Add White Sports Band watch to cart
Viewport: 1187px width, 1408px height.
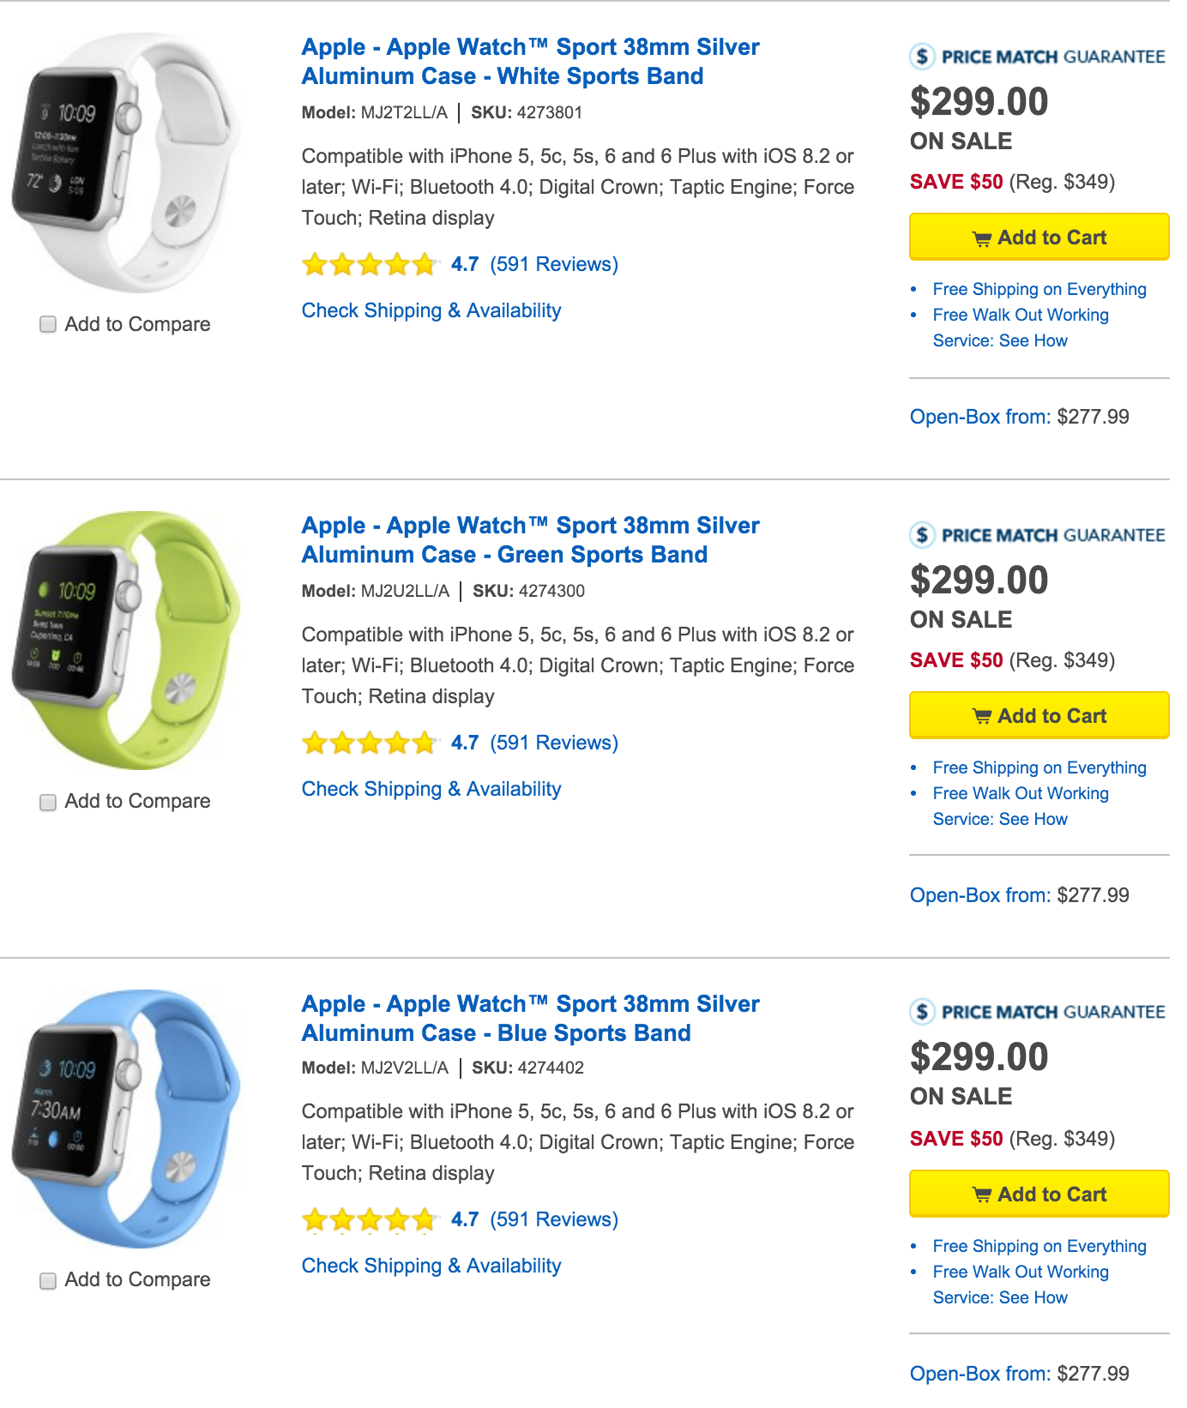tap(1039, 238)
